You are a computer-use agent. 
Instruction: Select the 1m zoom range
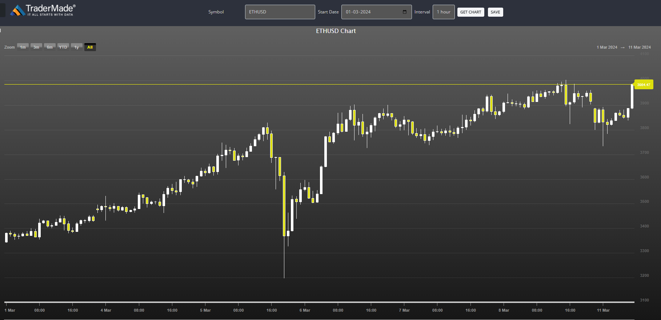(x=23, y=47)
